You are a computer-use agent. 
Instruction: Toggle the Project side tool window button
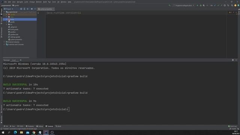[x=1, y=12]
